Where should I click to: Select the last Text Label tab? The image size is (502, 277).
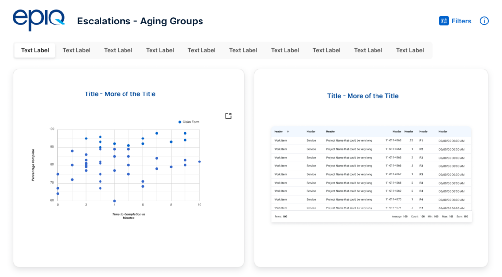410,50
